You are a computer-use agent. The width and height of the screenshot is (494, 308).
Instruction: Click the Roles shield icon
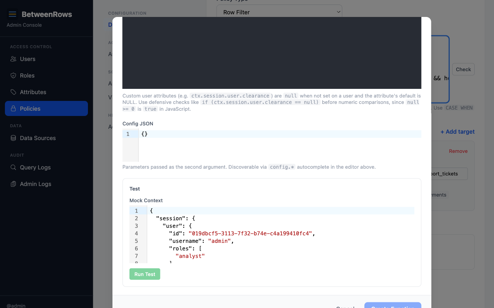pos(13,76)
